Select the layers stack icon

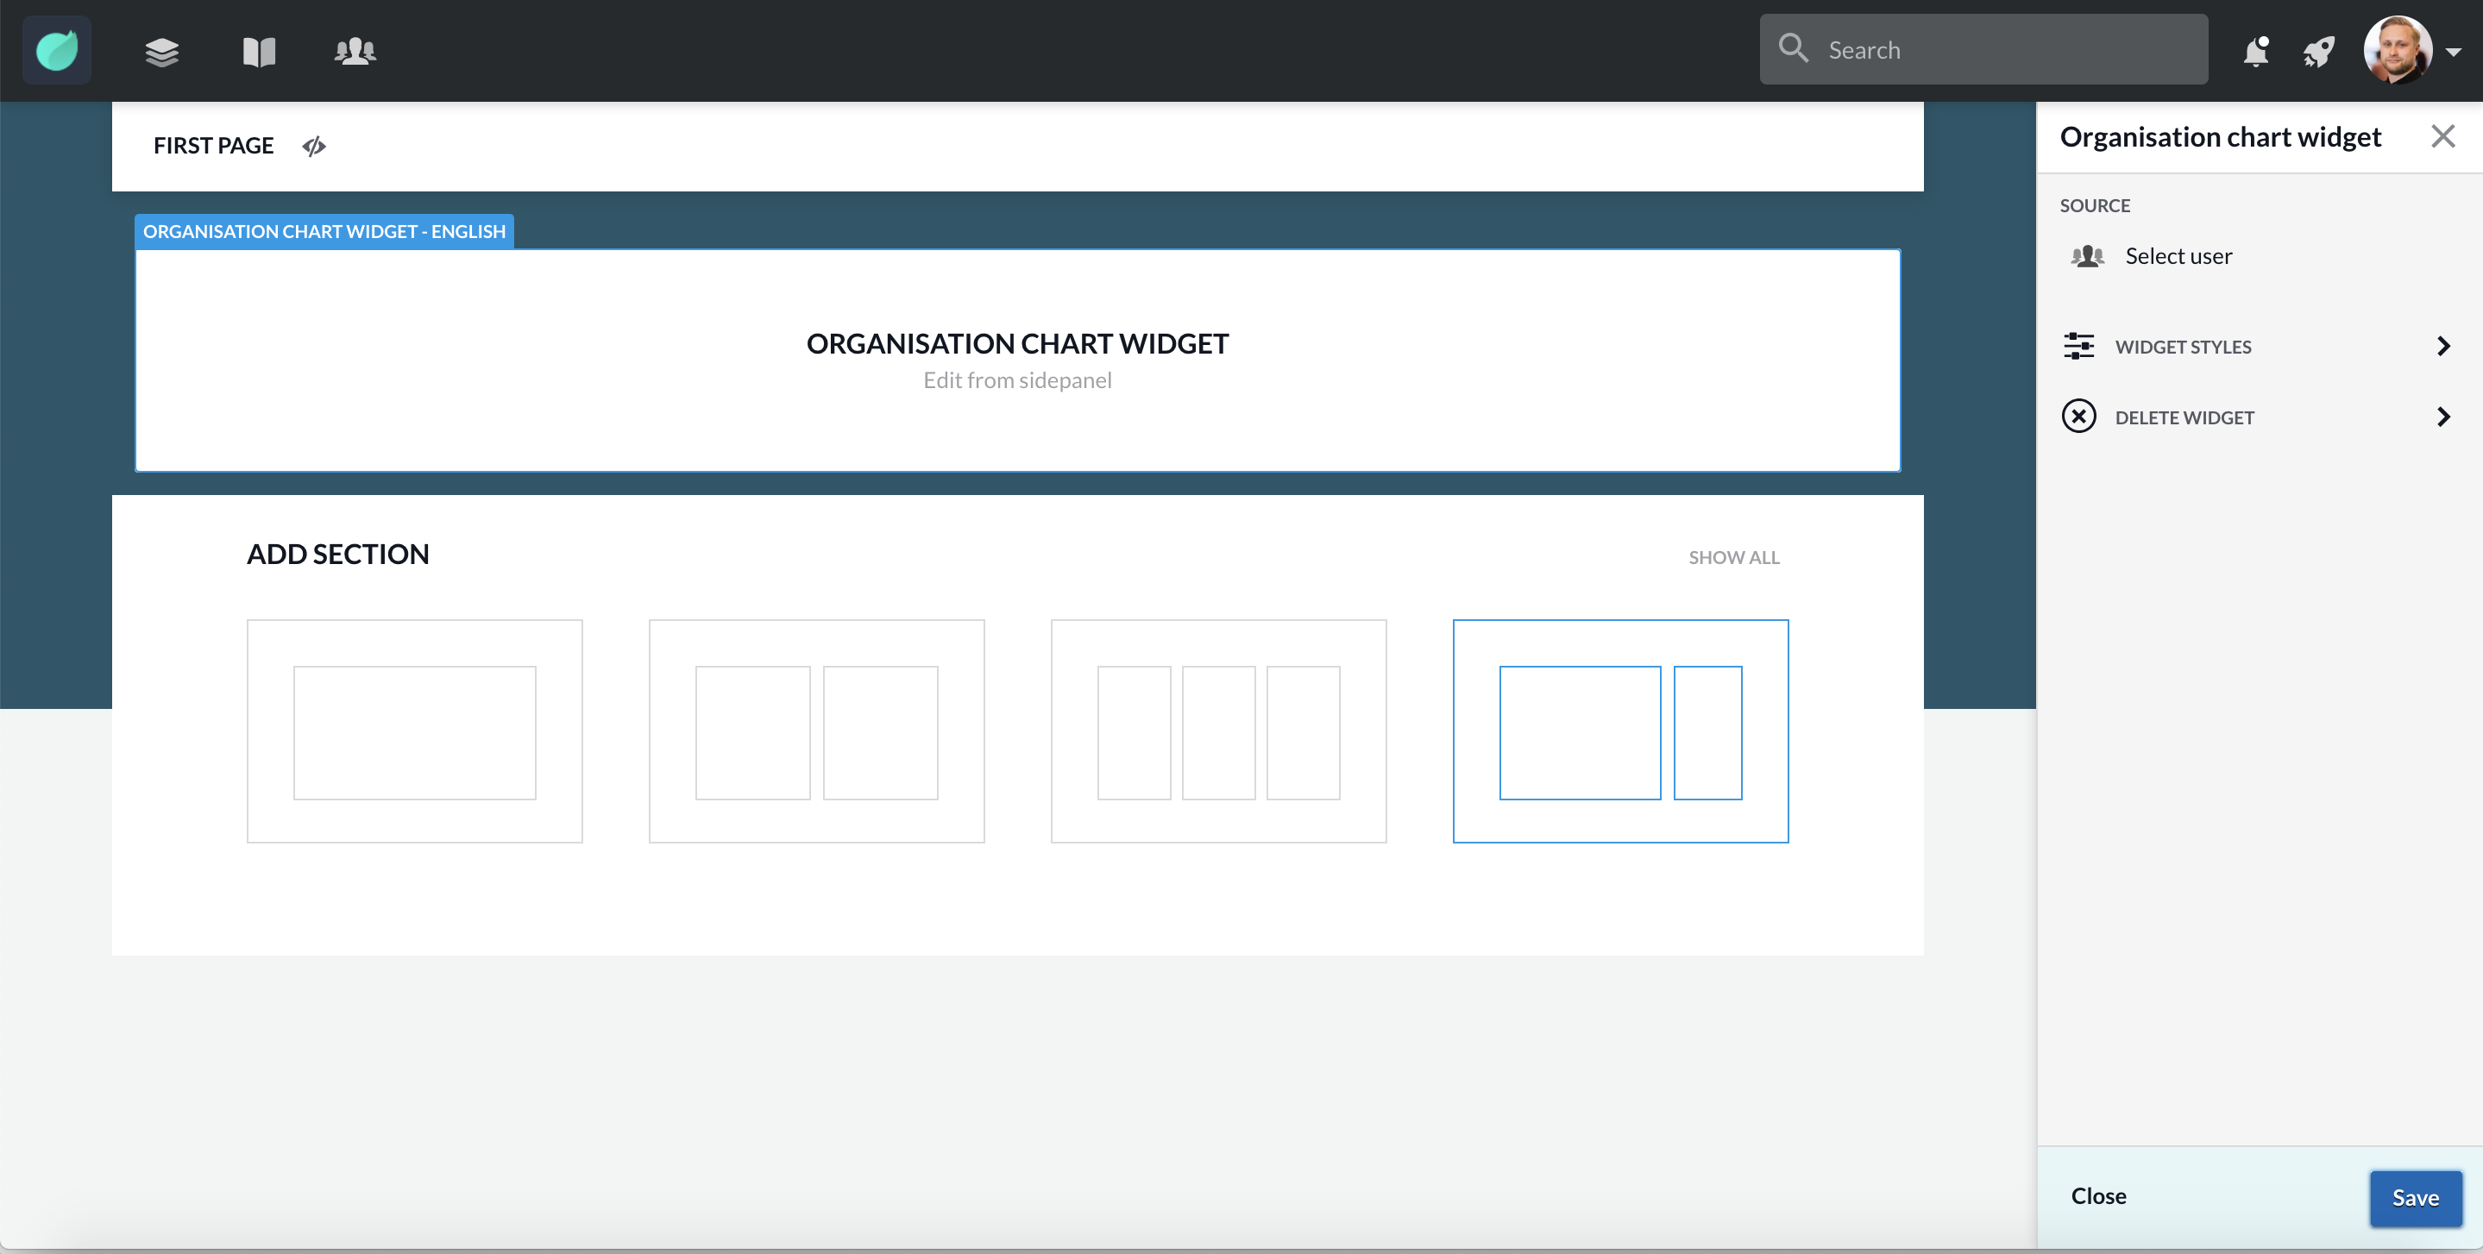pos(161,49)
